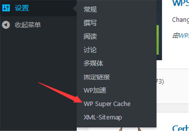Click the dark plugin banner image edge

[159, 30]
